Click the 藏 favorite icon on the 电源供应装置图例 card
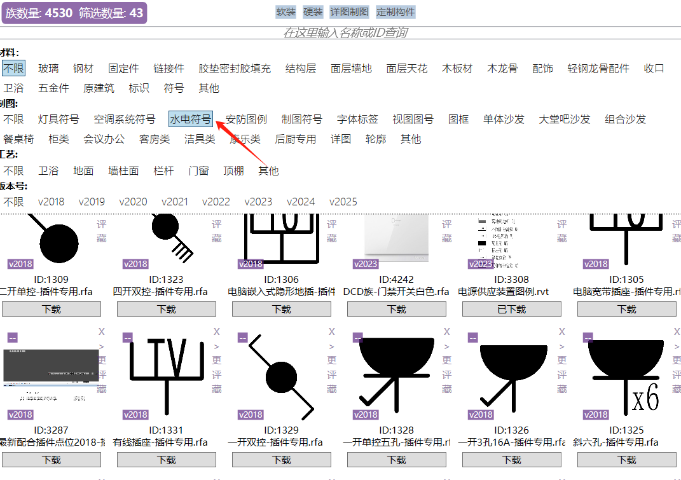Screen dimensions: 681x480 (x=562, y=238)
